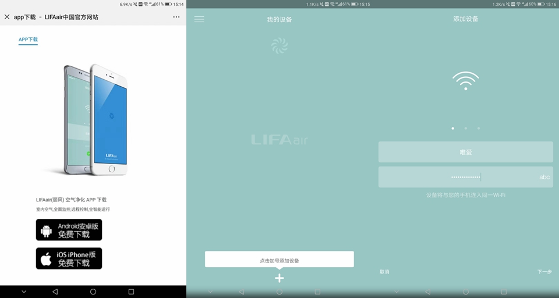Tap the back triangle in the middle screen nav bar
The width and height of the screenshot is (559, 298).
click(241, 292)
